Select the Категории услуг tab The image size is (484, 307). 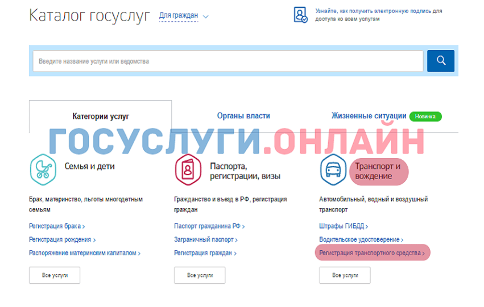(100, 117)
